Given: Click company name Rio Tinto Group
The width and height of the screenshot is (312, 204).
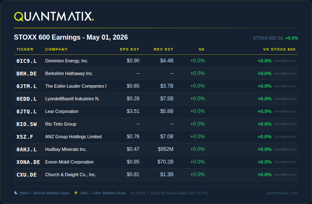Looking at the screenshot, I should 61,124.
